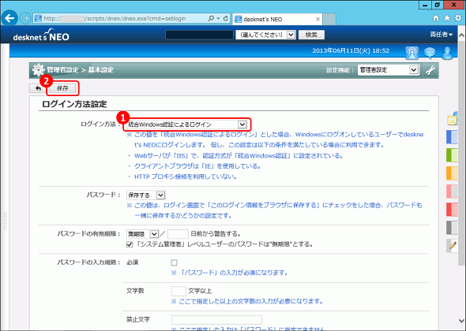Screen dimensions: 466x331
Task: Select the orange color sidebar swatch
Action: pos(452,173)
